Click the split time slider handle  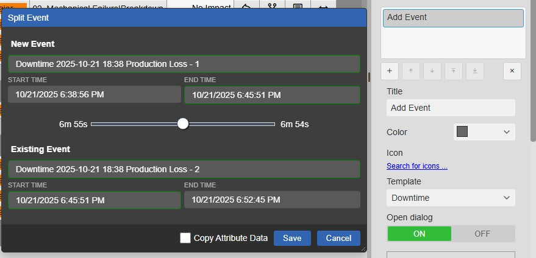point(183,124)
